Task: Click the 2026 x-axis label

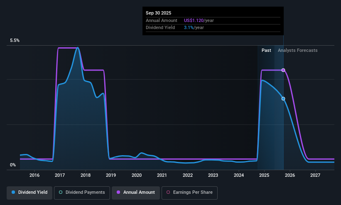Action: coord(290,175)
